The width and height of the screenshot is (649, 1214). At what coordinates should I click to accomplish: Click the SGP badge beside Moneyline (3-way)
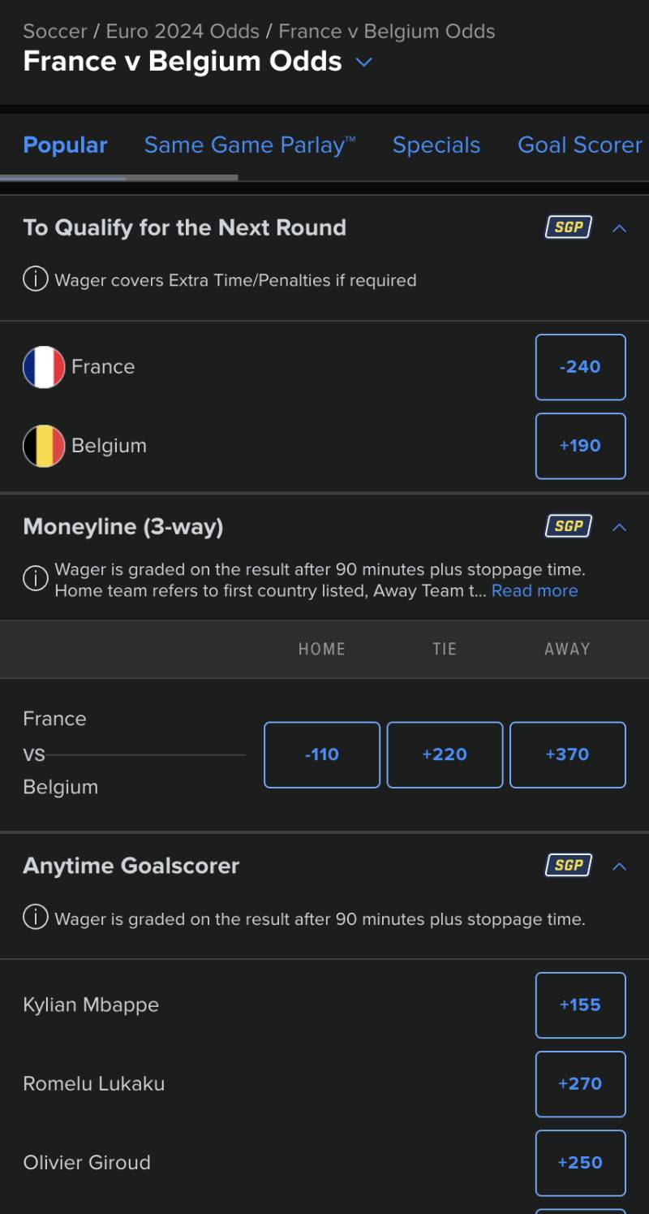tap(568, 526)
